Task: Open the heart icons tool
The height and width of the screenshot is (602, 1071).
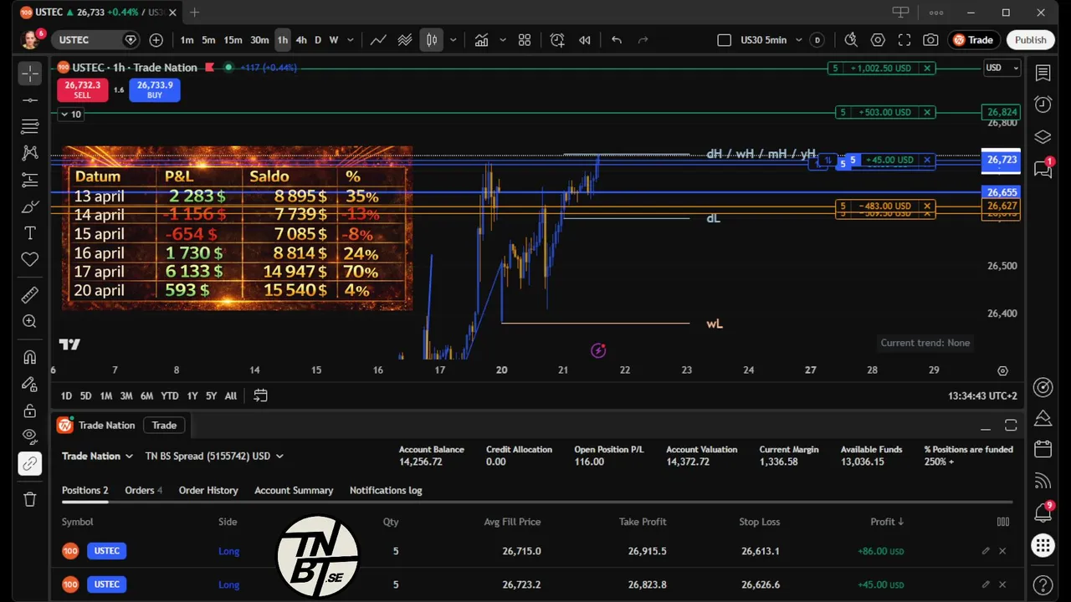Action: point(30,259)
